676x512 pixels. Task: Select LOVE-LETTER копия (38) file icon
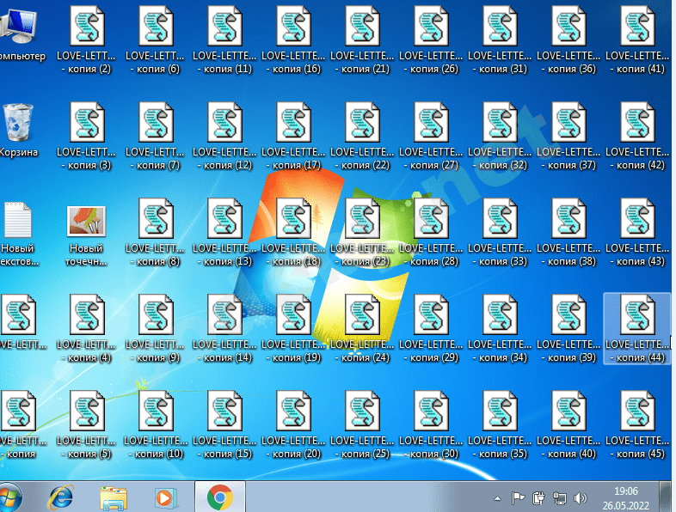[x=568, y=219]
